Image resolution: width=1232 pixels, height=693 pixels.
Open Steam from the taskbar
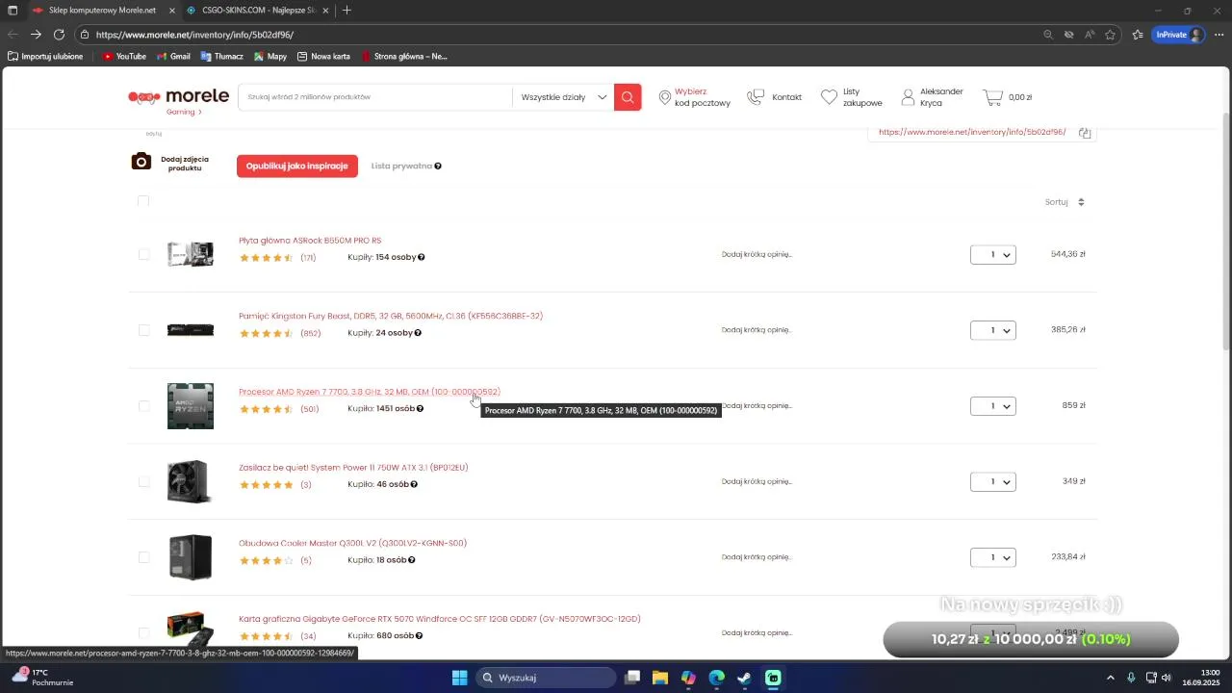(745, 678)
